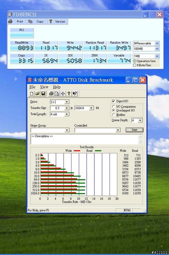The image size is (169, 255).
Task: Run the Variable test in FDBENCH
Action: click(x=119, y=59)
